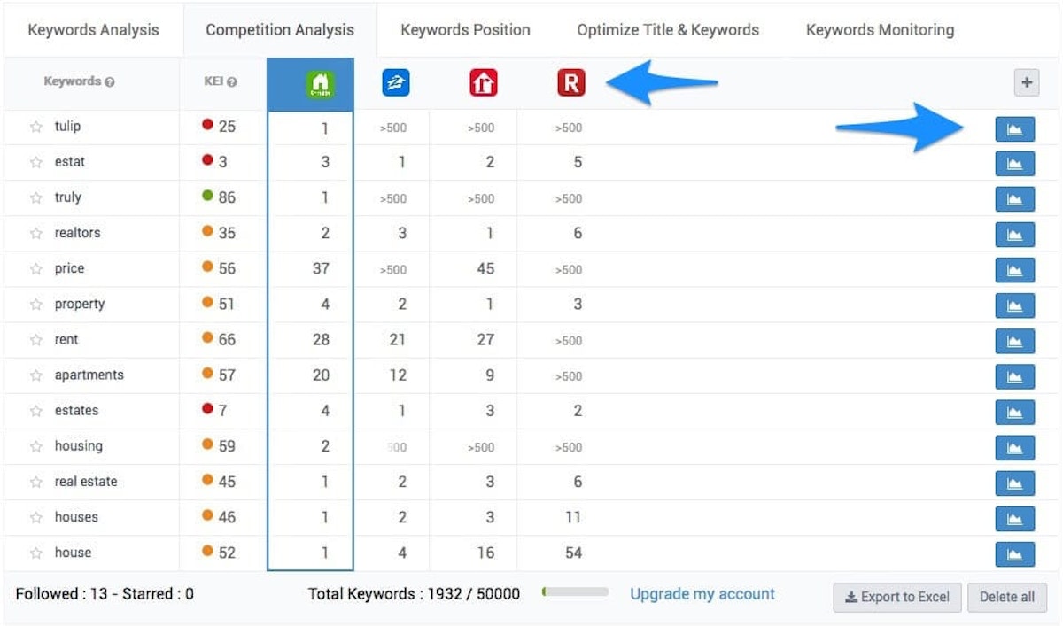
Task: Open the Optimize Title & Keywords tab
Action: 668,30
